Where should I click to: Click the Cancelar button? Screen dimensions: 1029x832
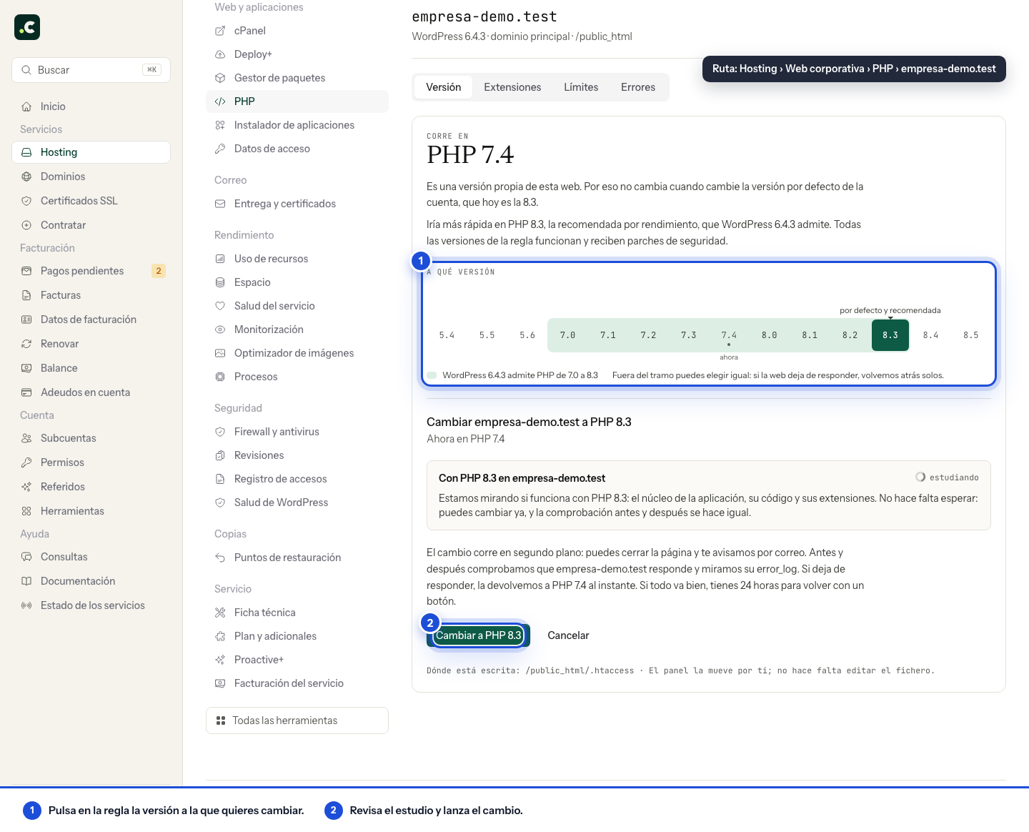click(x=568, y=635)
